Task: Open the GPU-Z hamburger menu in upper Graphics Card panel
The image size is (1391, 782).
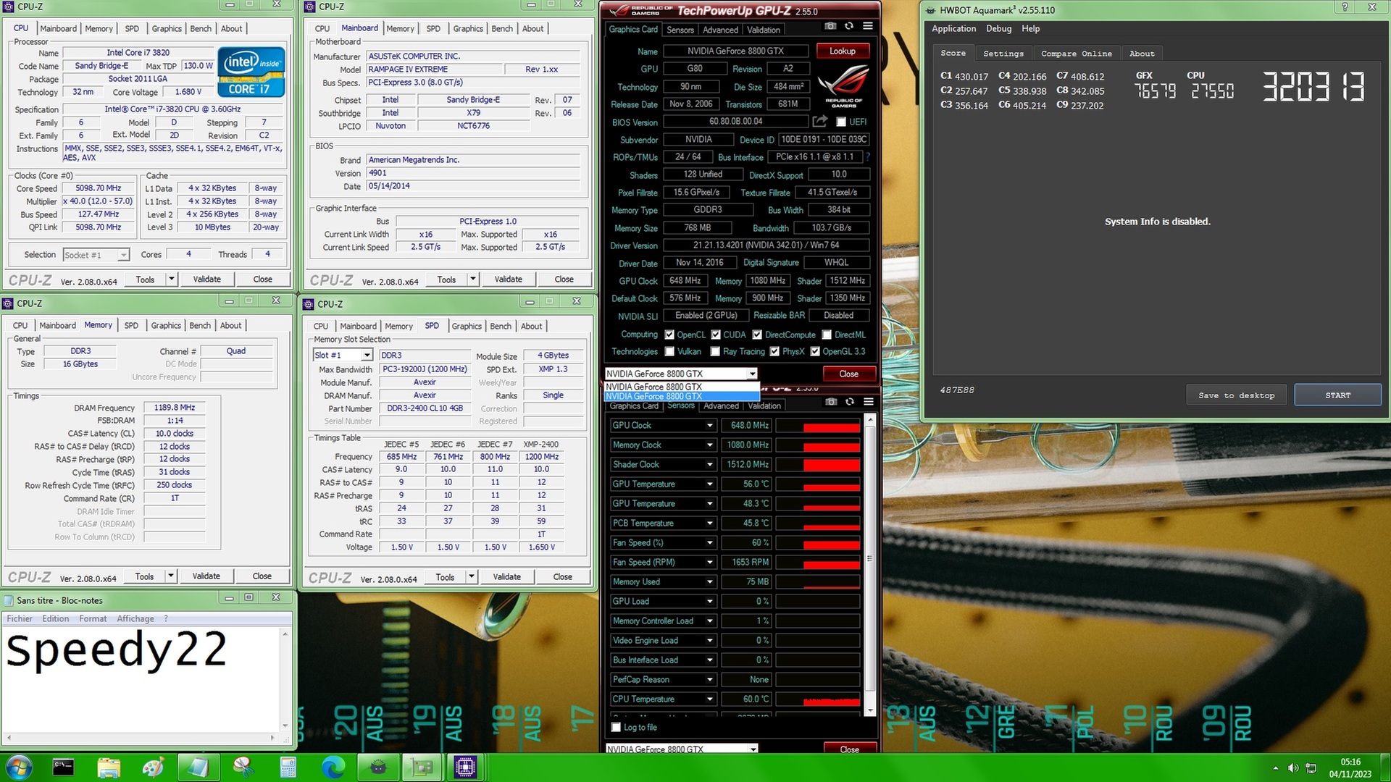Action: pos(867,26)
